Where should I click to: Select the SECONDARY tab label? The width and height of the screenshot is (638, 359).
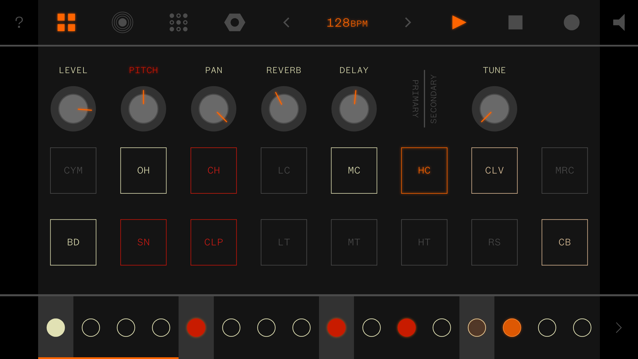pyautogui.click(x=433, y=99)
